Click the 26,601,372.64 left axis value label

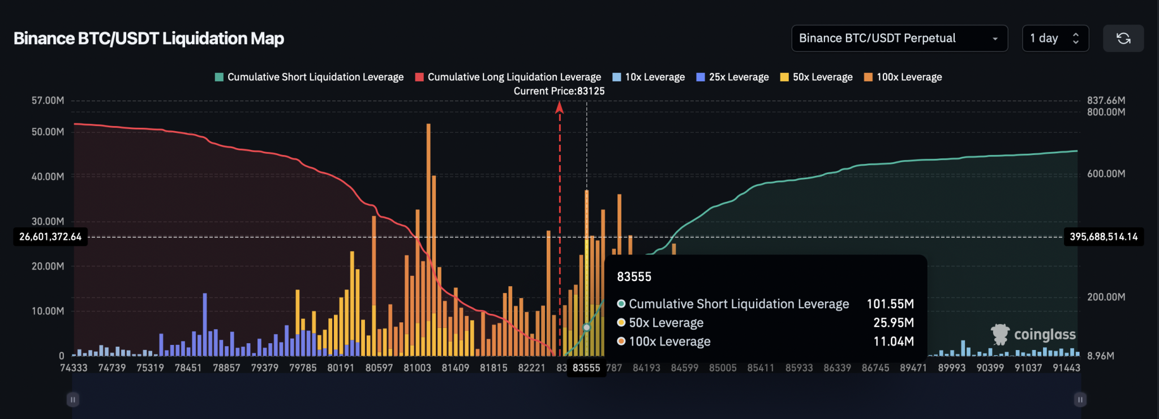tap(50, 237)
